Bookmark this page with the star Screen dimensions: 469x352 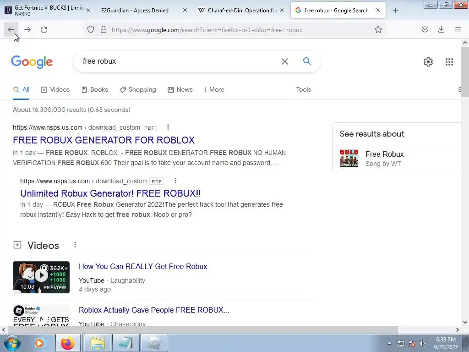tap(378, 30)
